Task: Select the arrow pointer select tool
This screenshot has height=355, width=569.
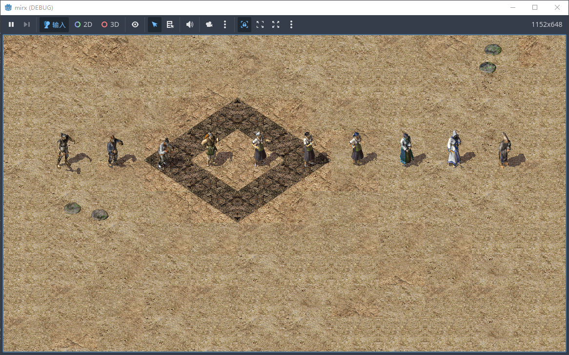Action: [x=155, y=24]
